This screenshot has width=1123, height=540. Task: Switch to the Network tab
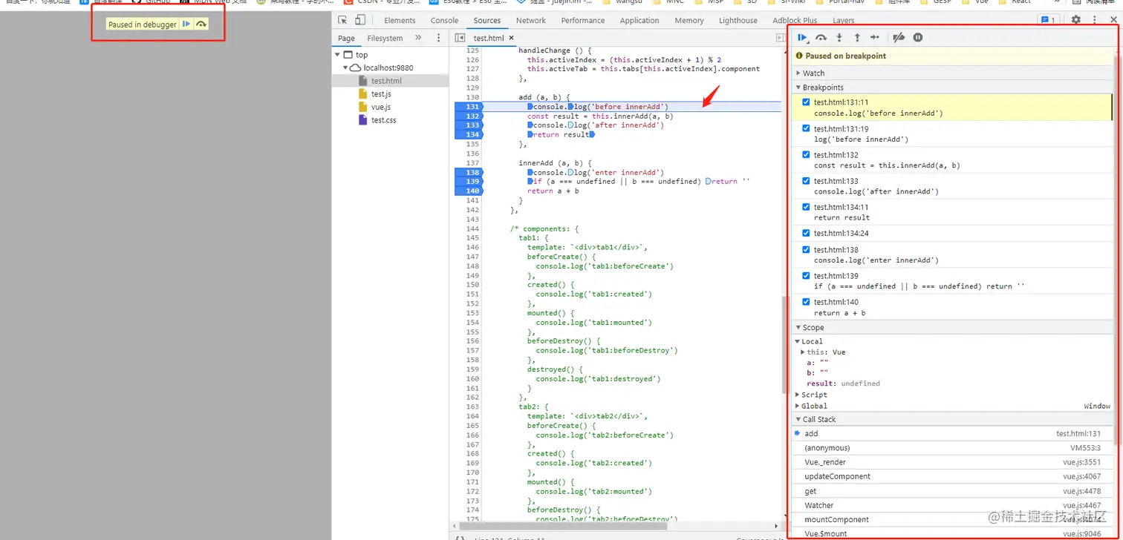click(x=530, y=21)
